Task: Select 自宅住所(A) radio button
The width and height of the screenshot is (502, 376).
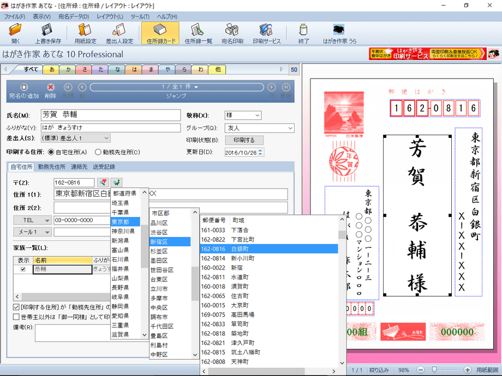Action: [x=51, y=152]
